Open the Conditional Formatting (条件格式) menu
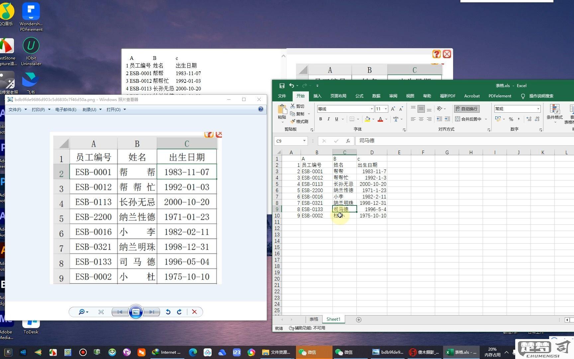Screen dimensions: 574x359 (x=554, y=113)
